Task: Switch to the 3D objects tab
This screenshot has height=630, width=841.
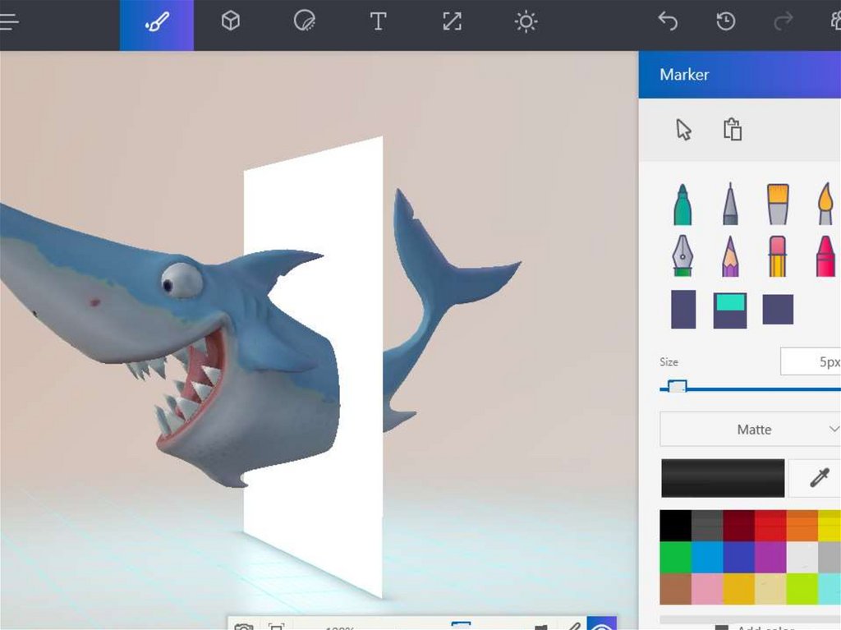Action: pyautogui.click(x=231, y=22)
